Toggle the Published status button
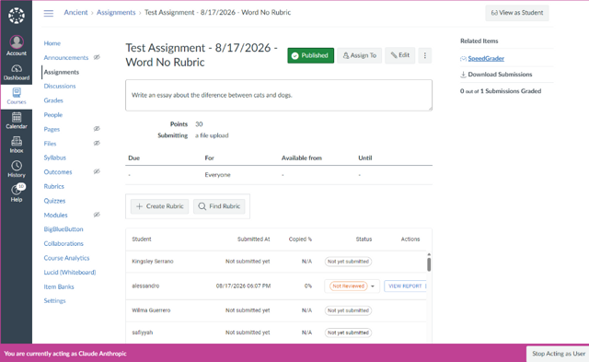This screenshot has width=589, height=362. (311, 55)
